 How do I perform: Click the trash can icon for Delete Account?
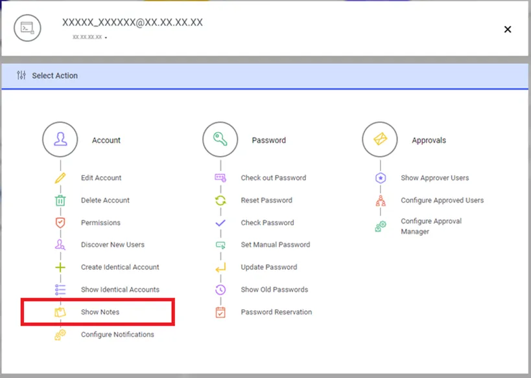pyautogui.click(x=60, y=201)
